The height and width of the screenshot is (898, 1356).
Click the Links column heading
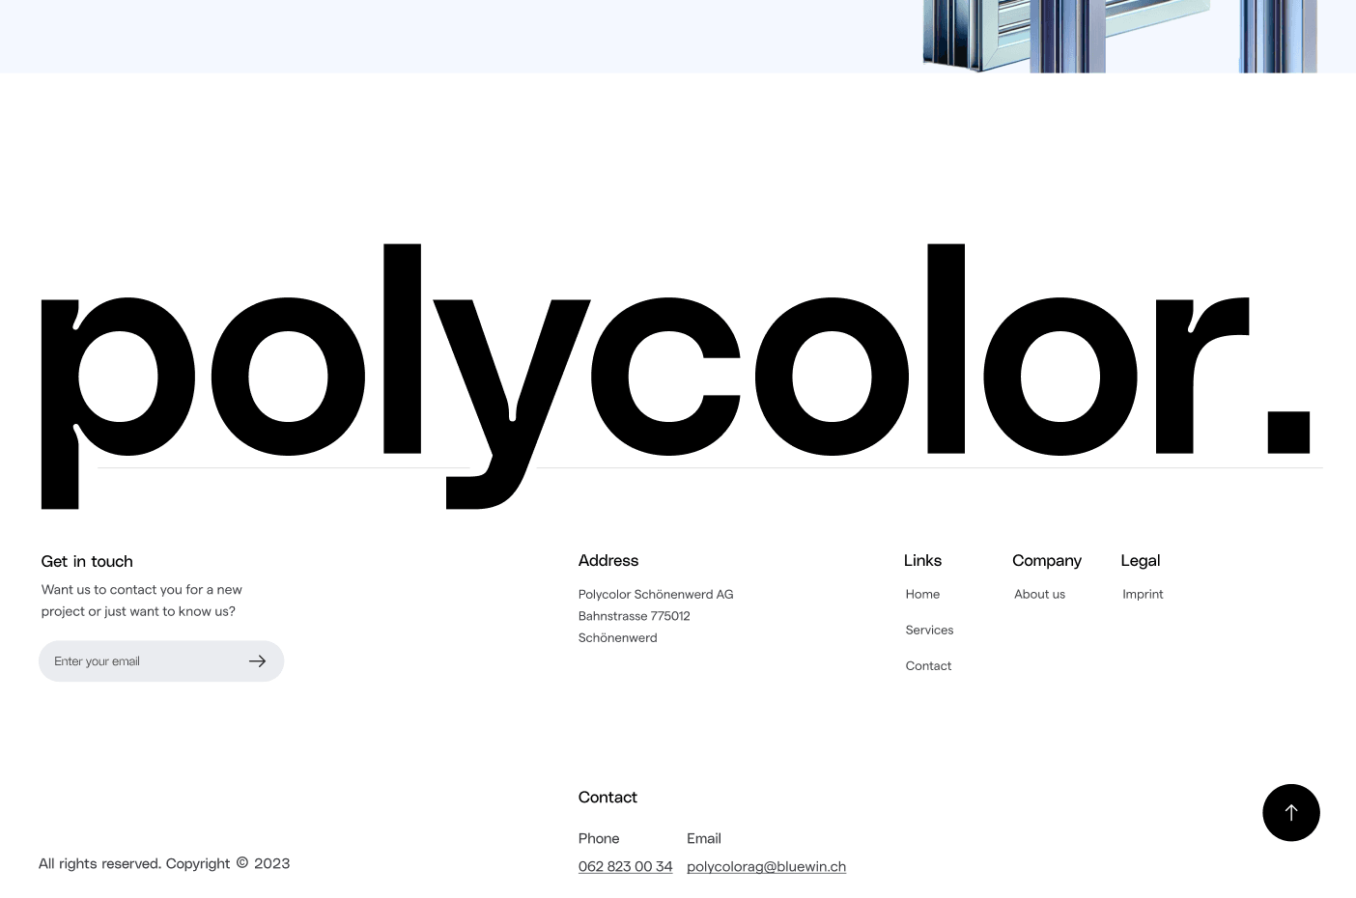pos(922,561)
